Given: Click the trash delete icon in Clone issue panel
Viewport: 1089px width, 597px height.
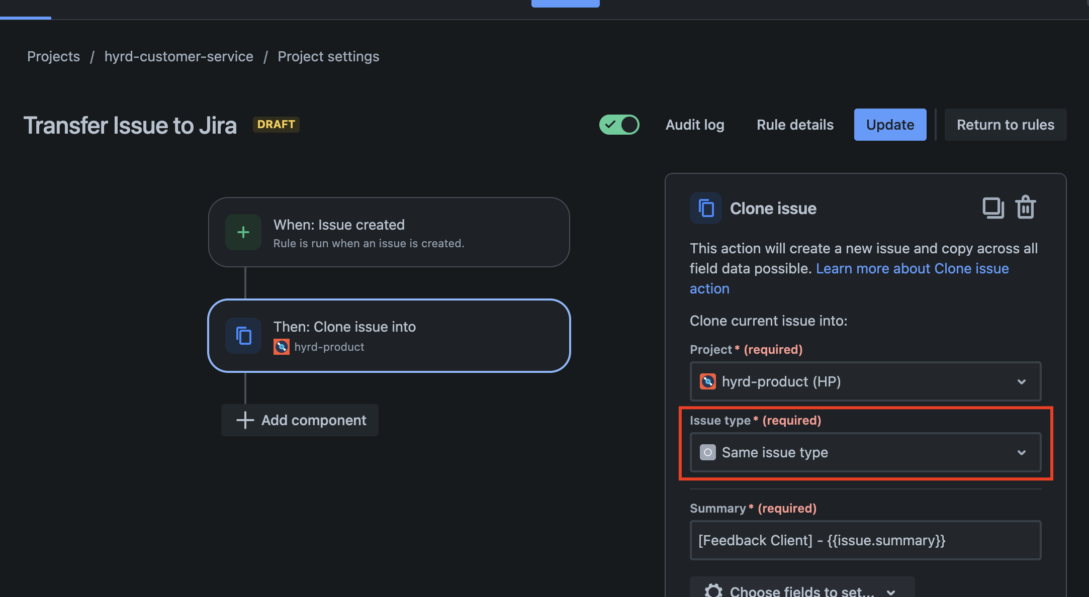Looking at the screenshot, I should pos(1026,207).
